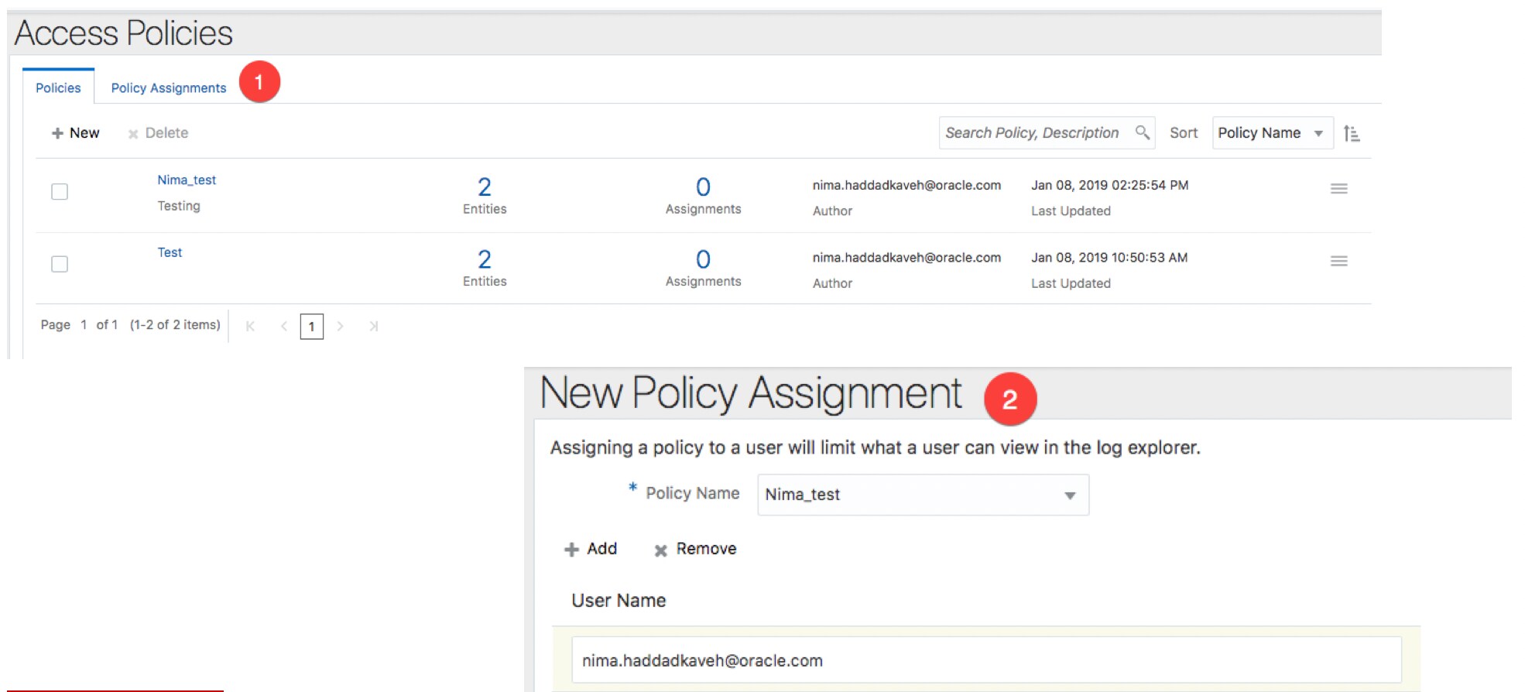The width and height of the screenshot is (1525, 692).
Task: Go to the next page arrow
Action: 341,327
